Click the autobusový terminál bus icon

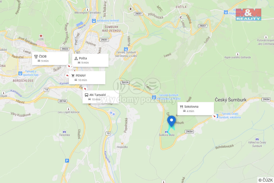(x=94, y=21)
